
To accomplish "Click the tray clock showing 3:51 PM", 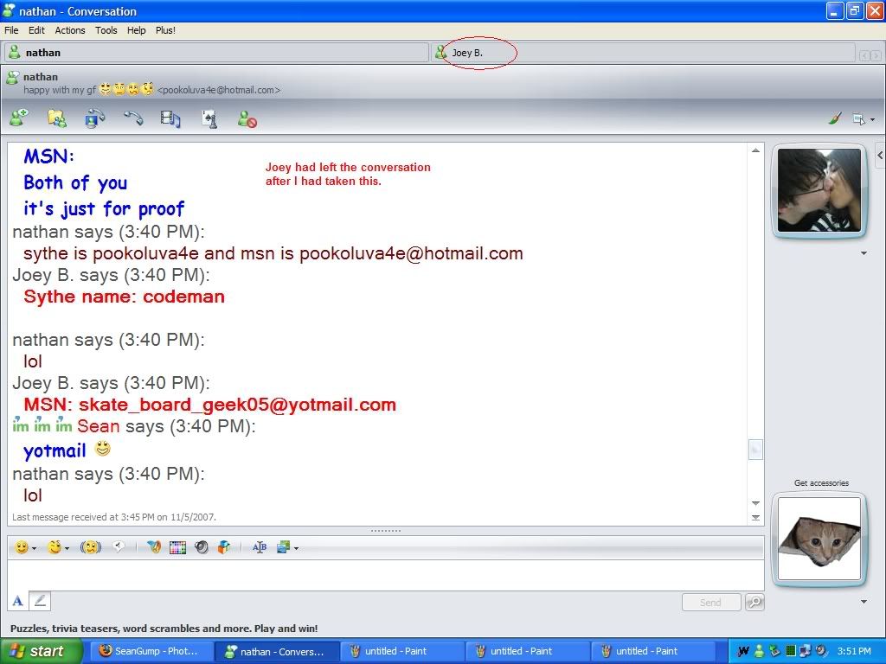I will [854, 651].
